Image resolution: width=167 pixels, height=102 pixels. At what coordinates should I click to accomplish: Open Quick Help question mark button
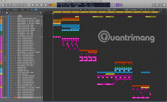pyautogui.click(x=10, y=5)
